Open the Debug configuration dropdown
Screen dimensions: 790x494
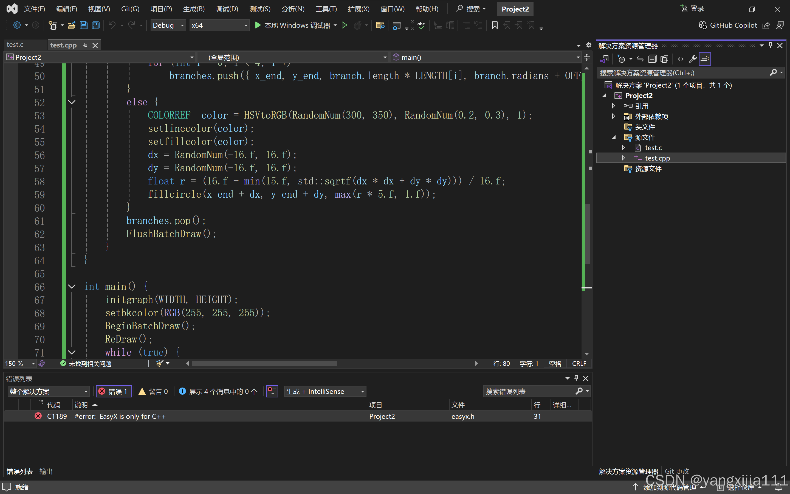[168, 25]
